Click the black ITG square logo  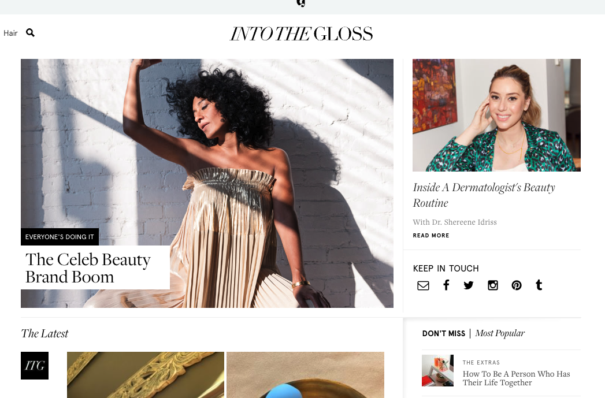pyautogui.click(x=35, y=366)
